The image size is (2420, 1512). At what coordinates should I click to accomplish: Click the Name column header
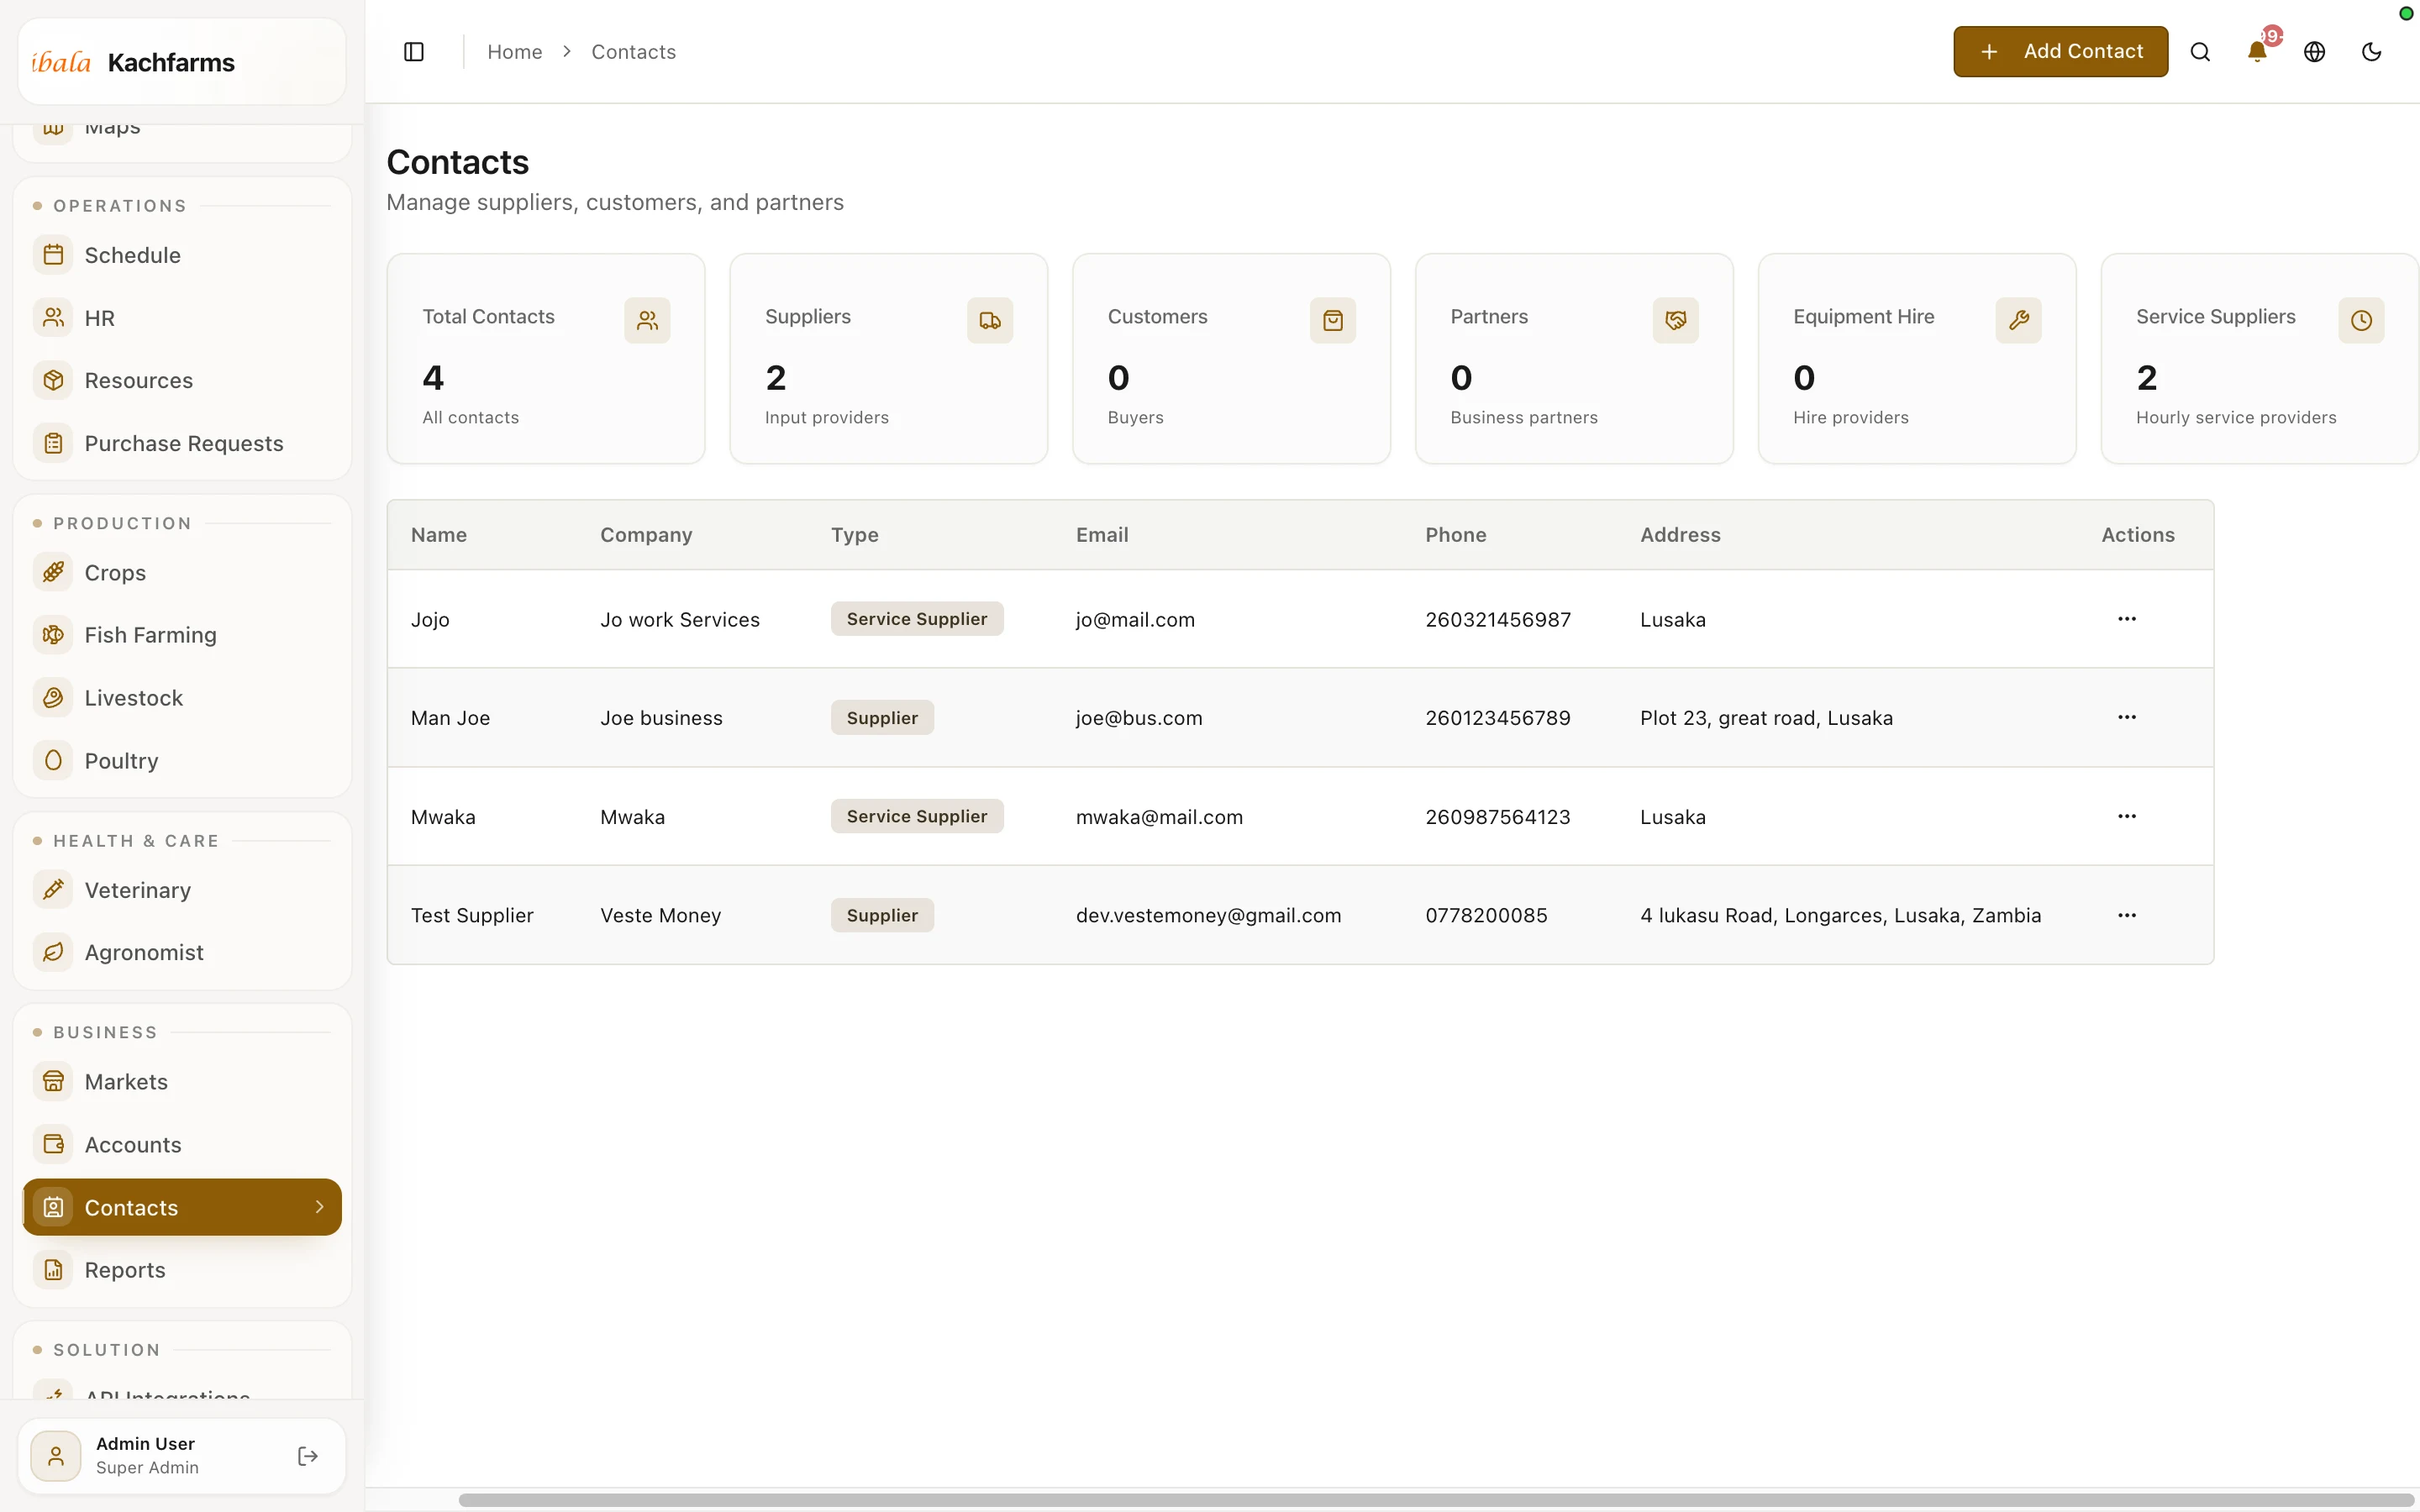coord(439,535)
